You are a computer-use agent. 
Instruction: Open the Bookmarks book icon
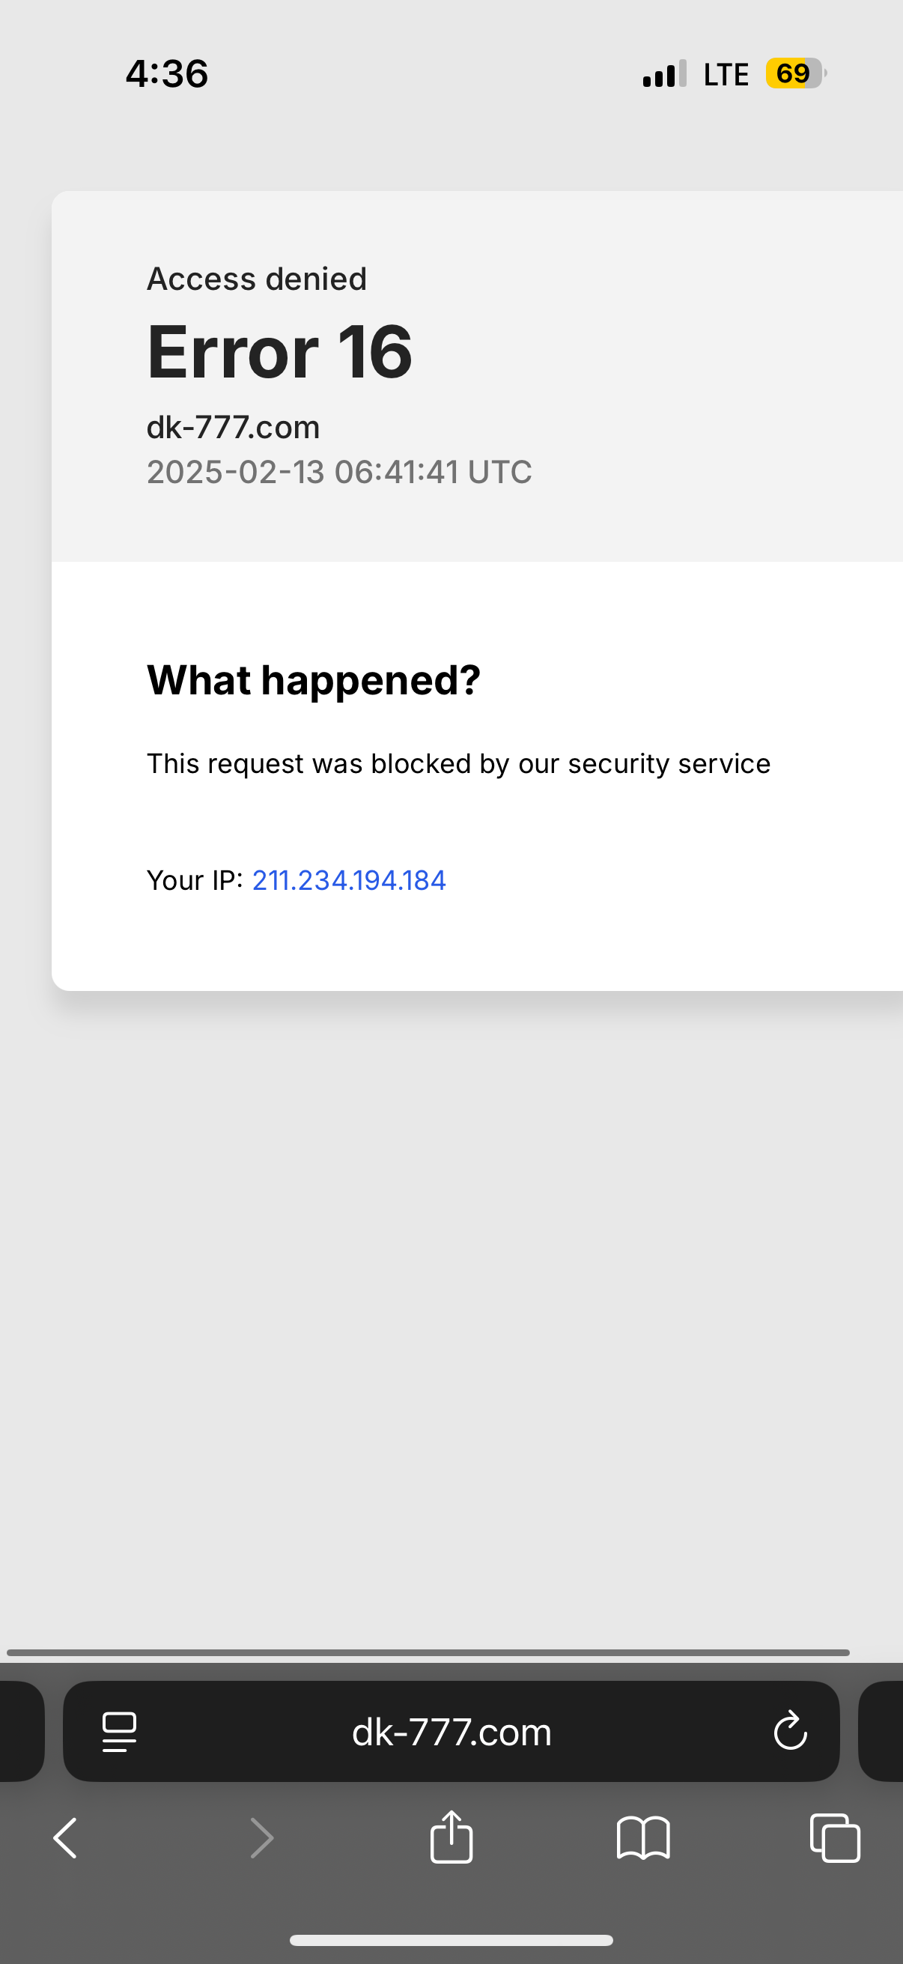point(643,1838)
